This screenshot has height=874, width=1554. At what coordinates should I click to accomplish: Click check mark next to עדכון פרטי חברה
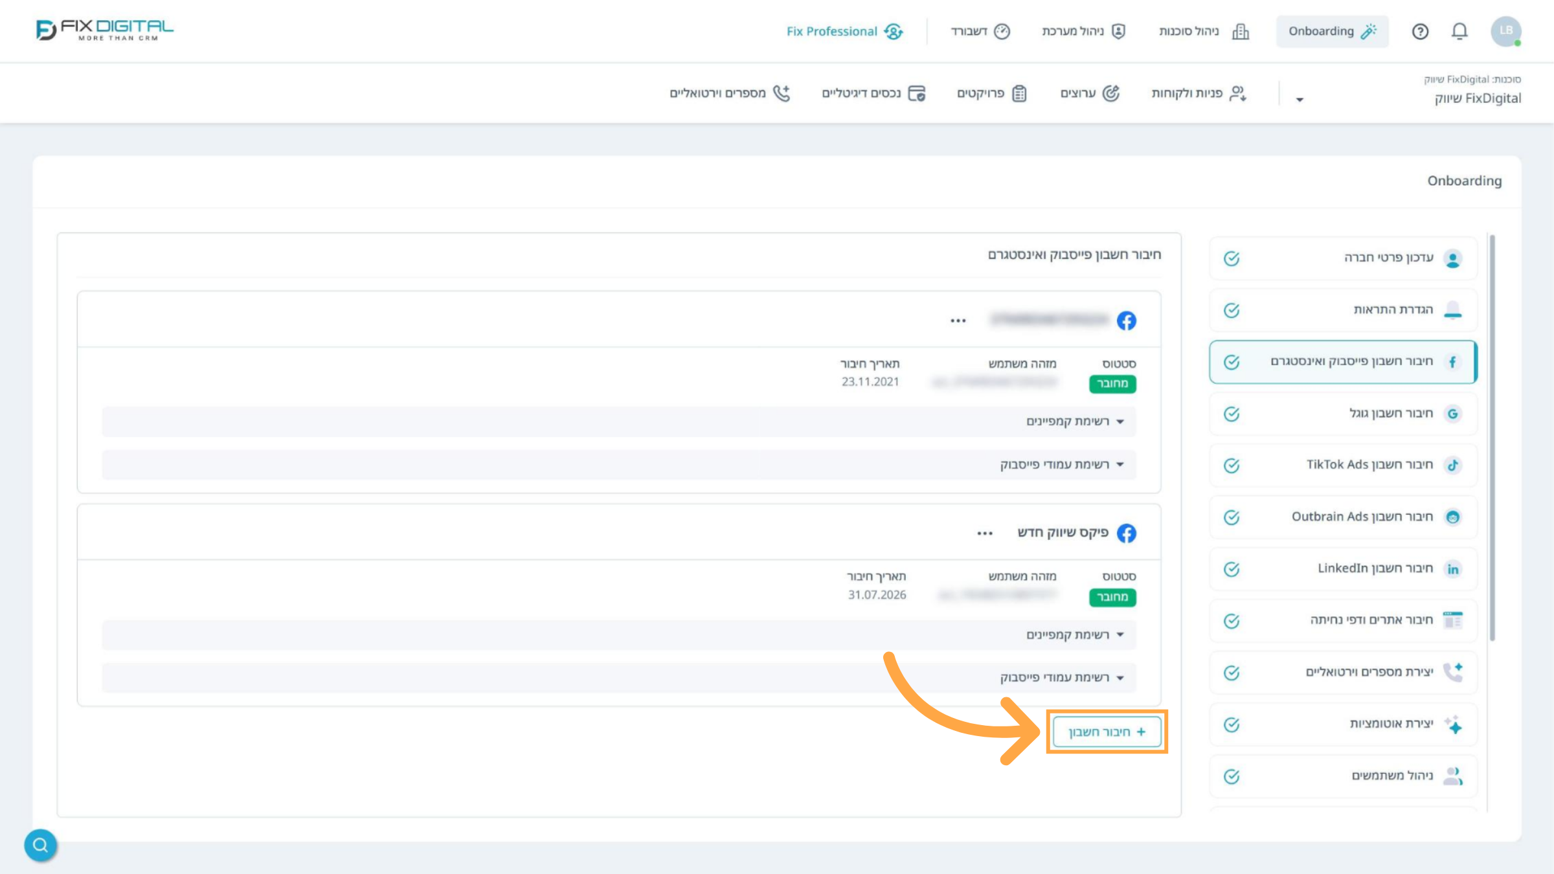[1232, 258]
